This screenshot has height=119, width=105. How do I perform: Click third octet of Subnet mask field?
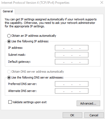point(76,55)
